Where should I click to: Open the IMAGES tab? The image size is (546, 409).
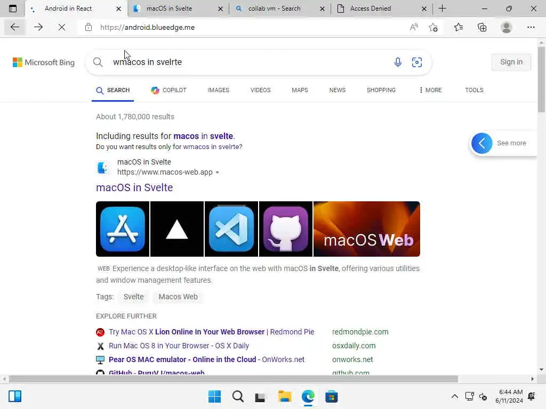[218, 90]
